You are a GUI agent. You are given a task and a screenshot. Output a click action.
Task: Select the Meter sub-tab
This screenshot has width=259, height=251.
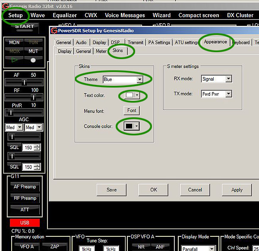point(101,51)
